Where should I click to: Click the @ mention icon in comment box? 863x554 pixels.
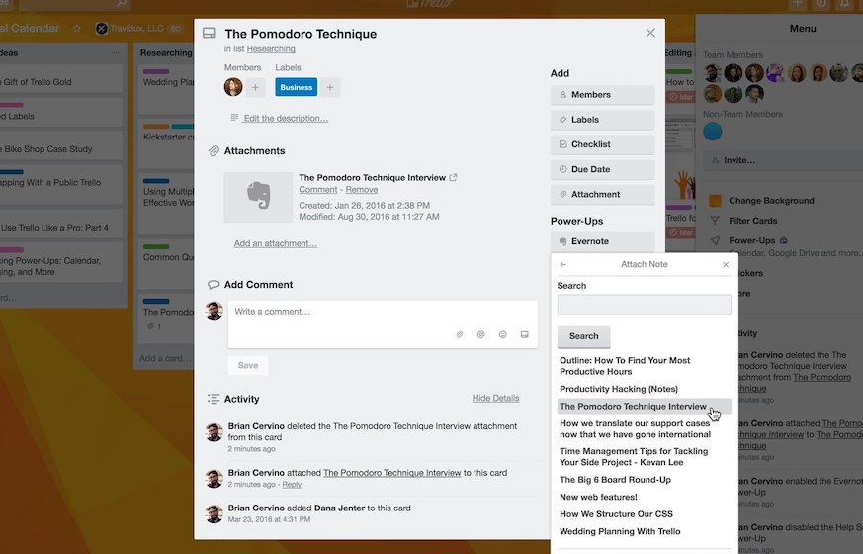[x=481, y=335]
